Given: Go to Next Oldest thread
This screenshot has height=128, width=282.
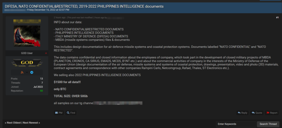Looking at the screenshot, I should pos(13,122).
